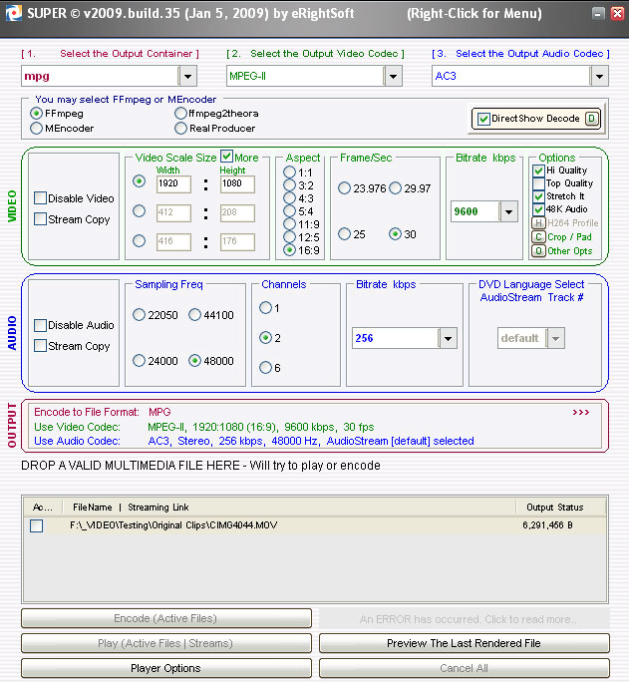The width and height of the screenshot is (629, 683).
Task: Check the Disable Audio checkbox
Action: coord(40,325)
